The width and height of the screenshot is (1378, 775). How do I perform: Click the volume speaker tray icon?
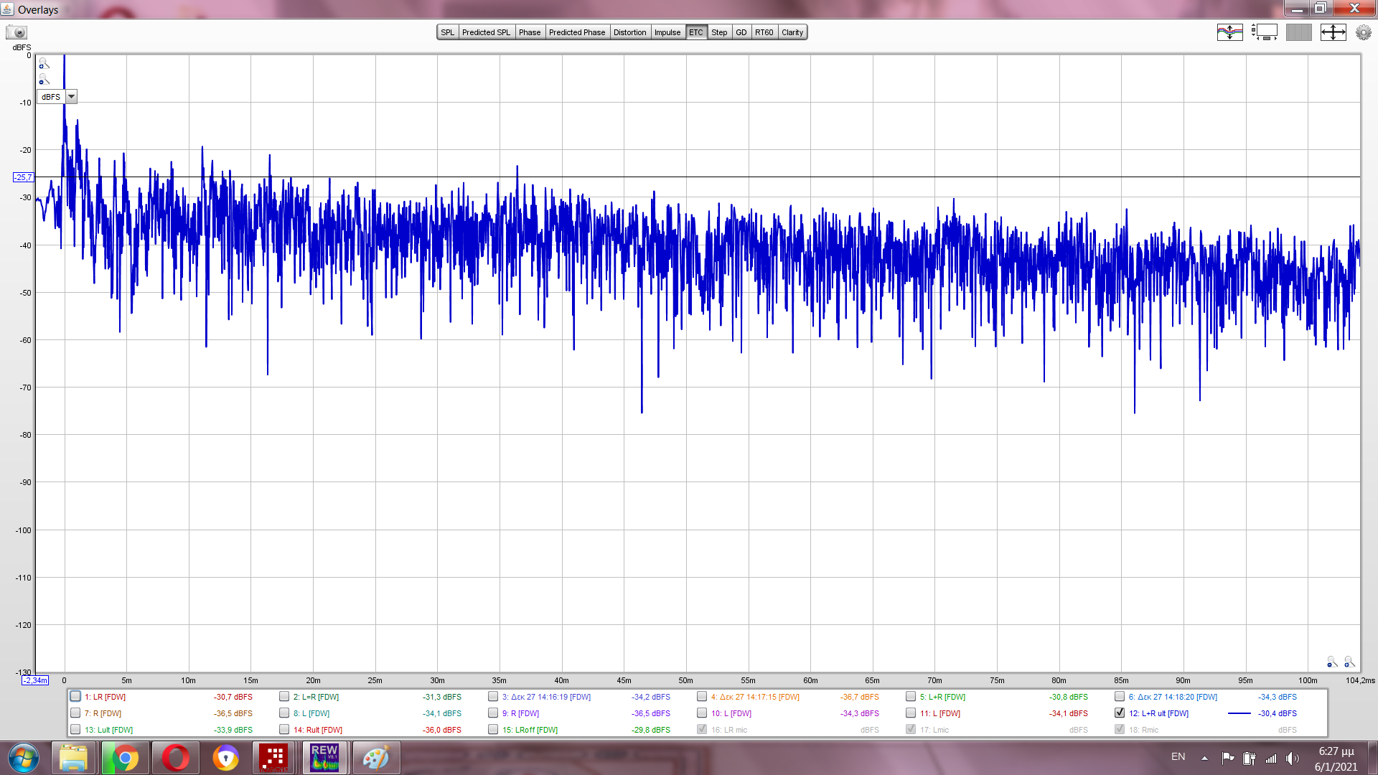point(1292,758)
